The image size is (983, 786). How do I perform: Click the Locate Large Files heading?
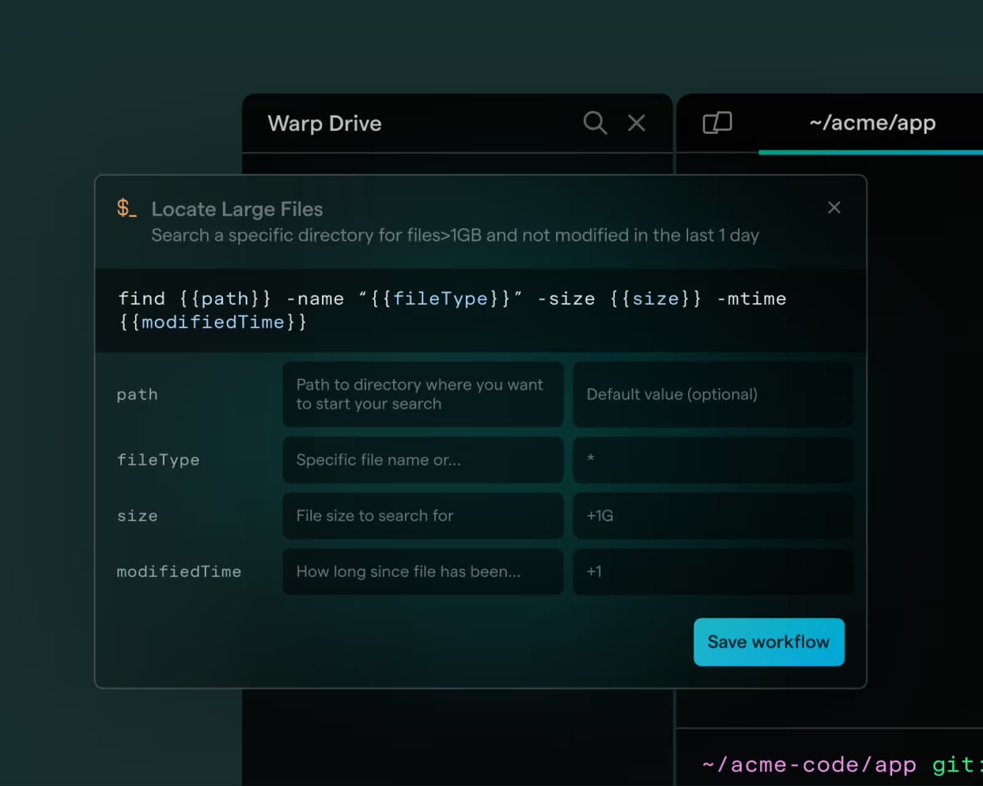pos(237,209)
